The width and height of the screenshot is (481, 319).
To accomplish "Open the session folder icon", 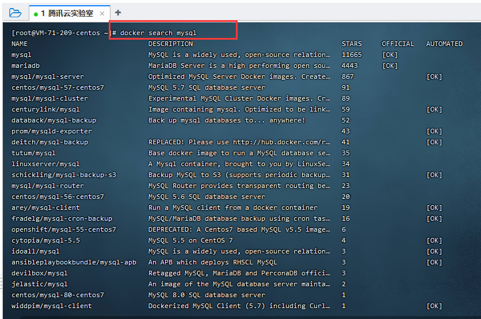I will pos(15,13).
